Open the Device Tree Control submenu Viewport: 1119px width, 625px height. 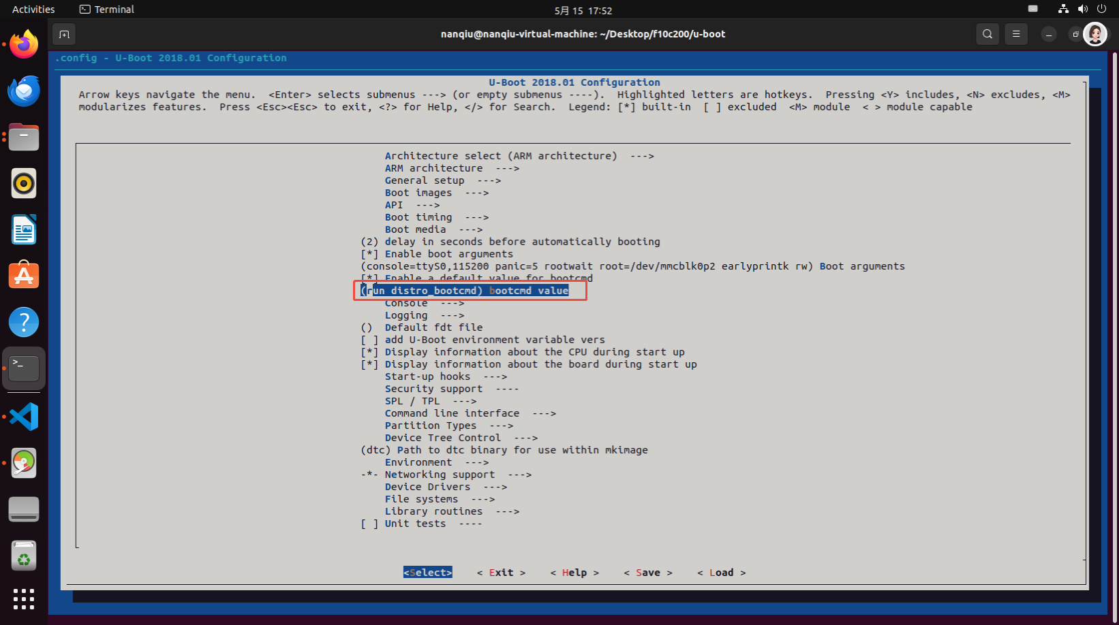click(461, 438)
